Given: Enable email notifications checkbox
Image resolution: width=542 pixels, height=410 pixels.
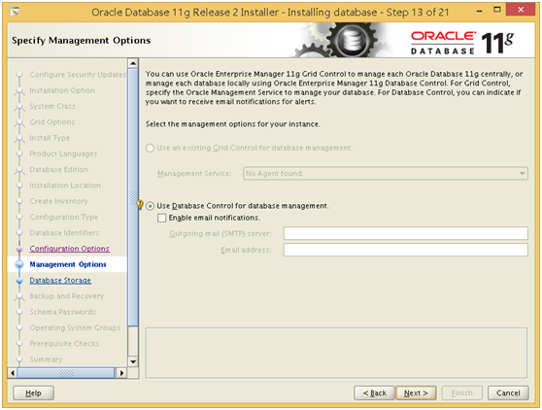Looking at the screenshot, I should click(161, 218).
